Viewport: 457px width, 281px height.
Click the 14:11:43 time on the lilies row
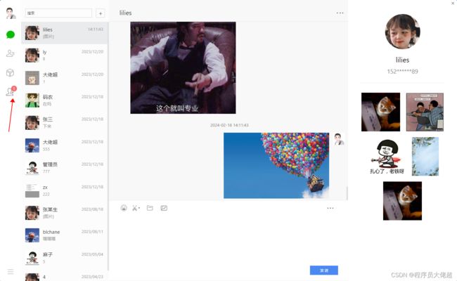click(x=96, y=29)
